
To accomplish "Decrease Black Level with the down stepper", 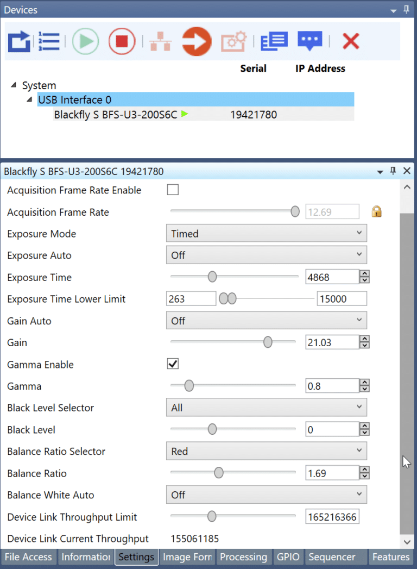I will pyautogui.click(x=364, y=433).
